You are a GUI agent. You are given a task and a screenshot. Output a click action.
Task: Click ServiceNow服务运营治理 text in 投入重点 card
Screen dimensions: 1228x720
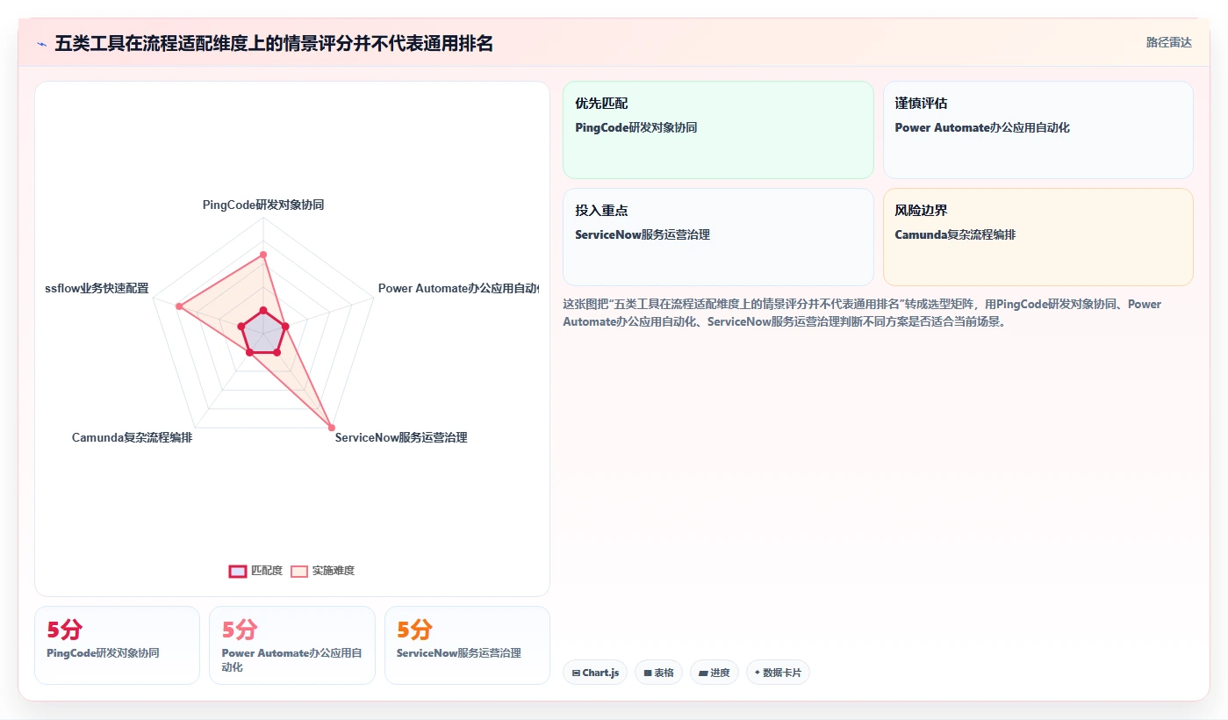point(643,234)
